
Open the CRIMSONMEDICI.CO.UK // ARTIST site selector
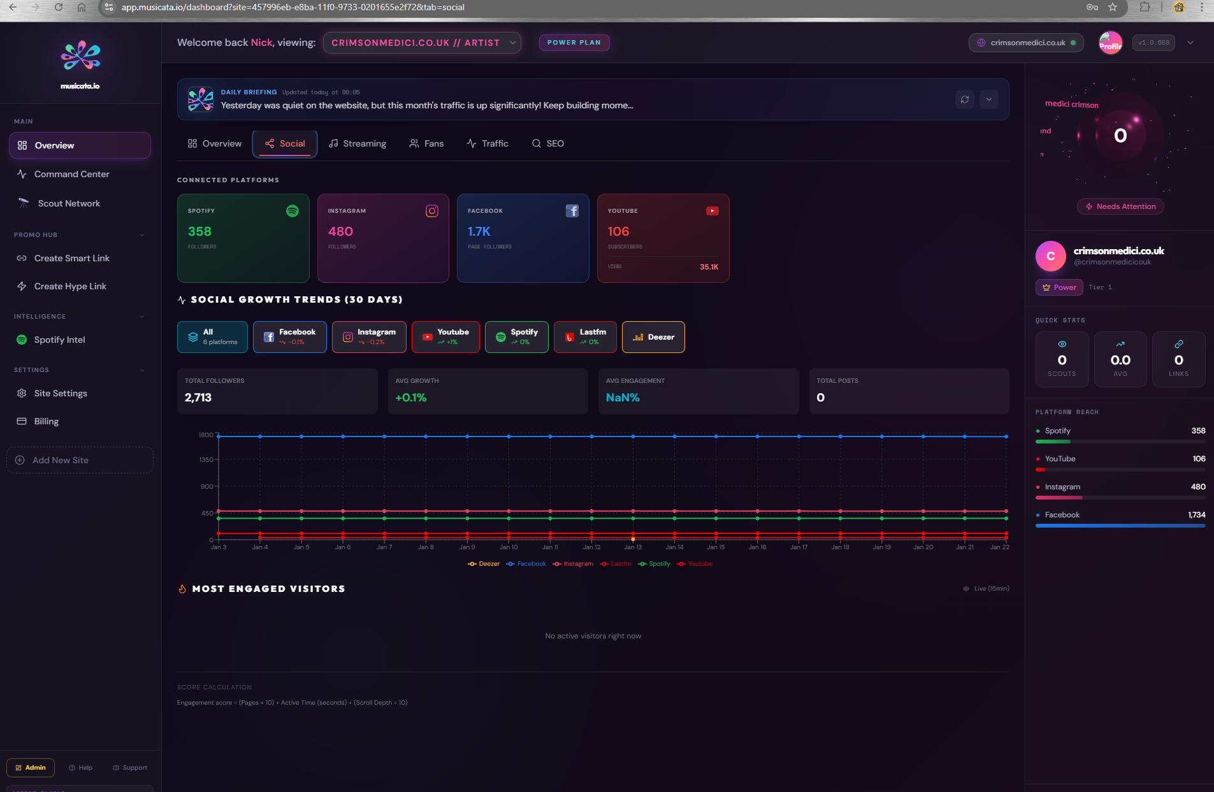422,43
